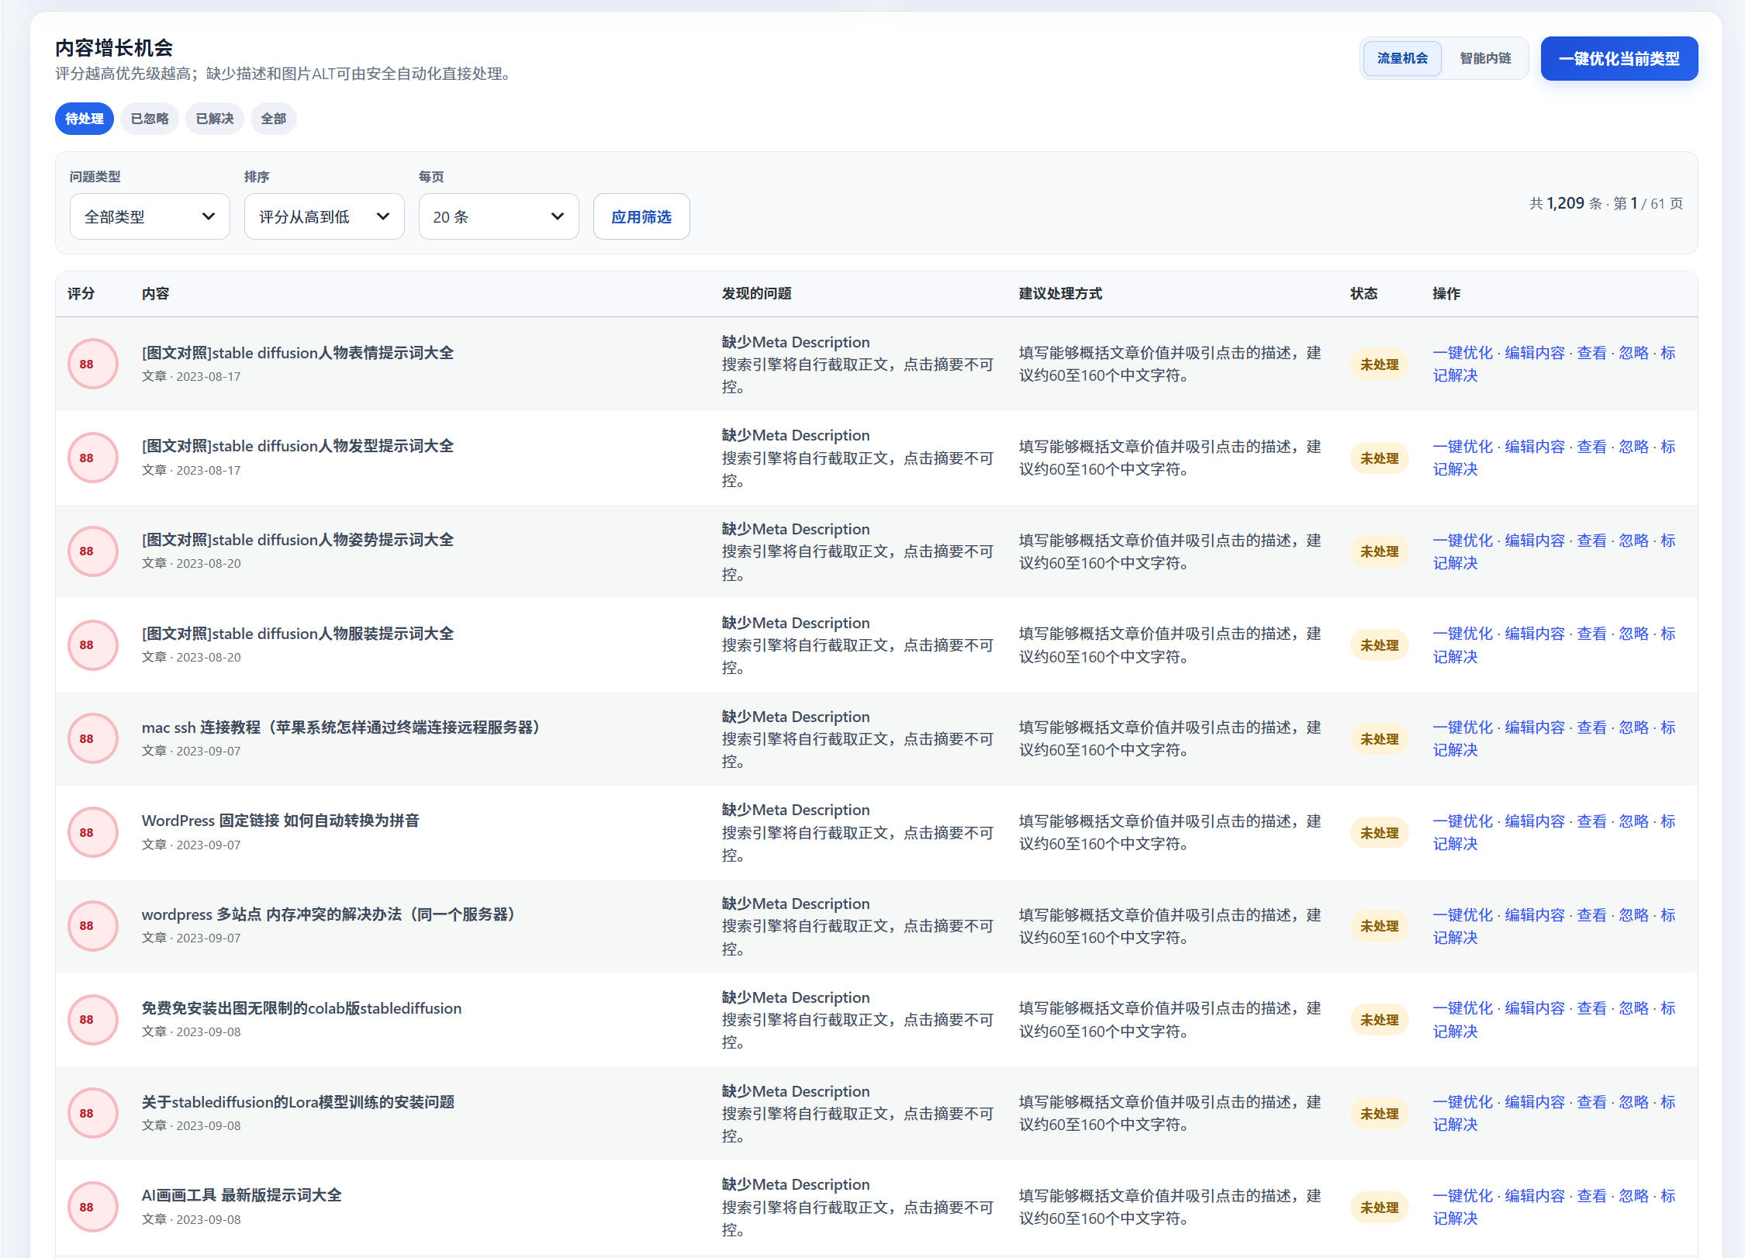Click 一键优化 for WordPress 固定链接 row
The image size is (1745, 1258).
point(1463,821)
